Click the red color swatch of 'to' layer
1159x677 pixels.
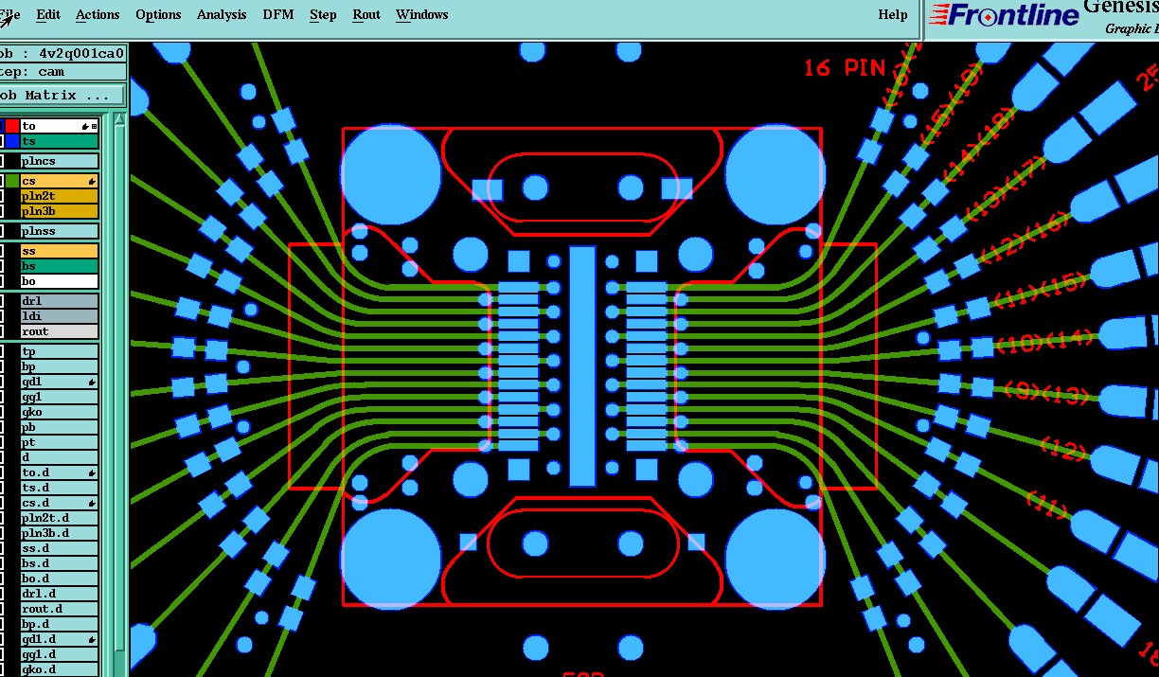(13, 126)
